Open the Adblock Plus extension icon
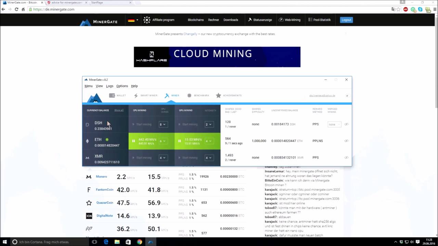This screenshot has height=246, width=438. (x=406, y=9)
